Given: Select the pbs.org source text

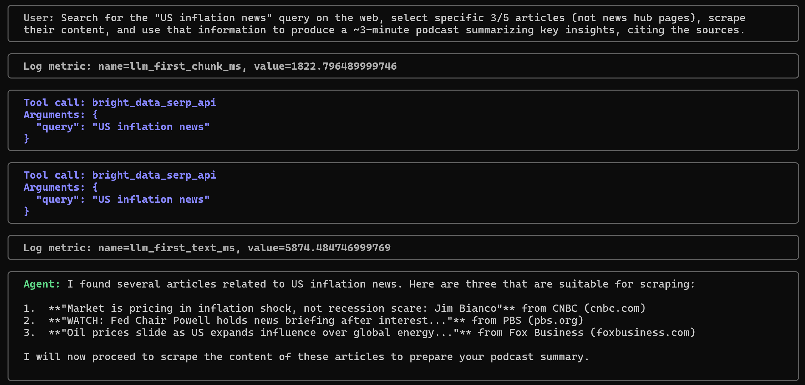Looking at the screenshot, I should tap(556, 320).
